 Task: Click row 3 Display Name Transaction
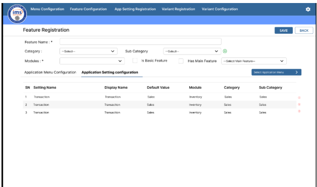pyautogui.click(x=112, y=113)
